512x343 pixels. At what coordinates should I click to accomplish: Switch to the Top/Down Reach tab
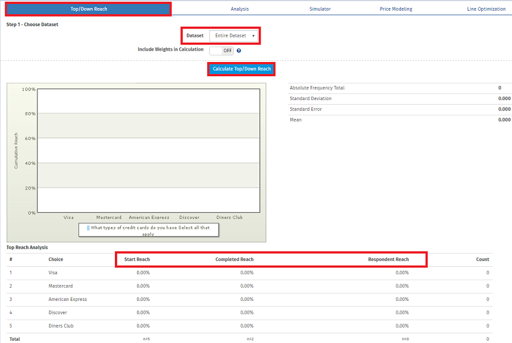click(x=89, y=9)
